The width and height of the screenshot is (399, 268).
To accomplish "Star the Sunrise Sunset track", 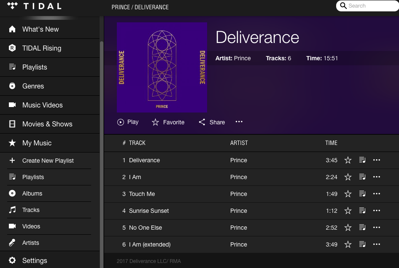I will 348,211.
